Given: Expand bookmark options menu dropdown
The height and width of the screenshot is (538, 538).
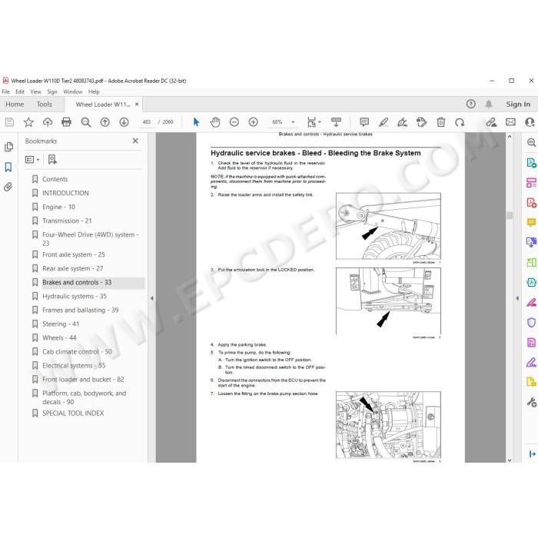Looking at the screenshot, I should point(32,160).
